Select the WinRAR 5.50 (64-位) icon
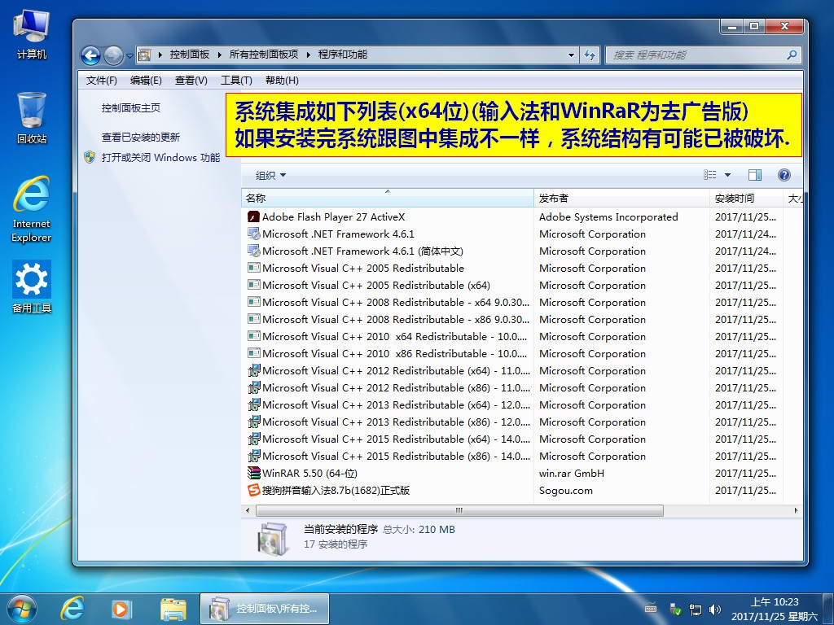The width and height of the screenshot is (834, 625). tap(254, 473)
